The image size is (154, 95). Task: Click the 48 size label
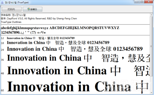click(2, 73)
